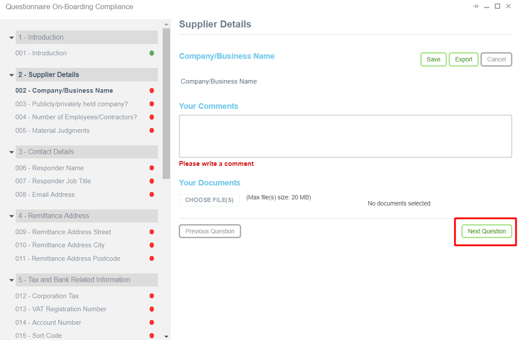Collapse the 3 - Contact Details section
Screen dimensions: 518x340
(12, 152)
